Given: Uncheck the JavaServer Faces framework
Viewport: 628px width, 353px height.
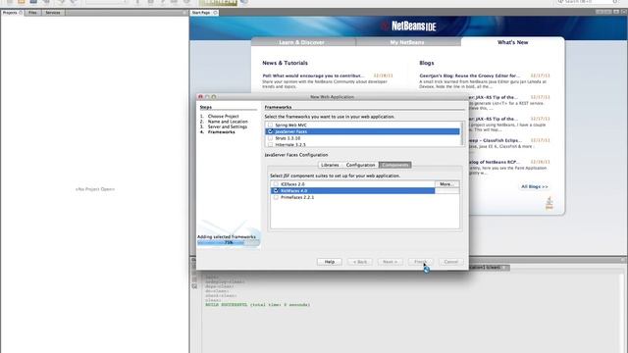Looking at the screenshot, I should click(271, 131).
